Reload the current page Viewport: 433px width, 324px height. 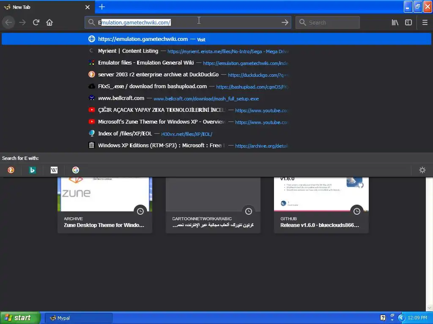[x=36, y=22]
